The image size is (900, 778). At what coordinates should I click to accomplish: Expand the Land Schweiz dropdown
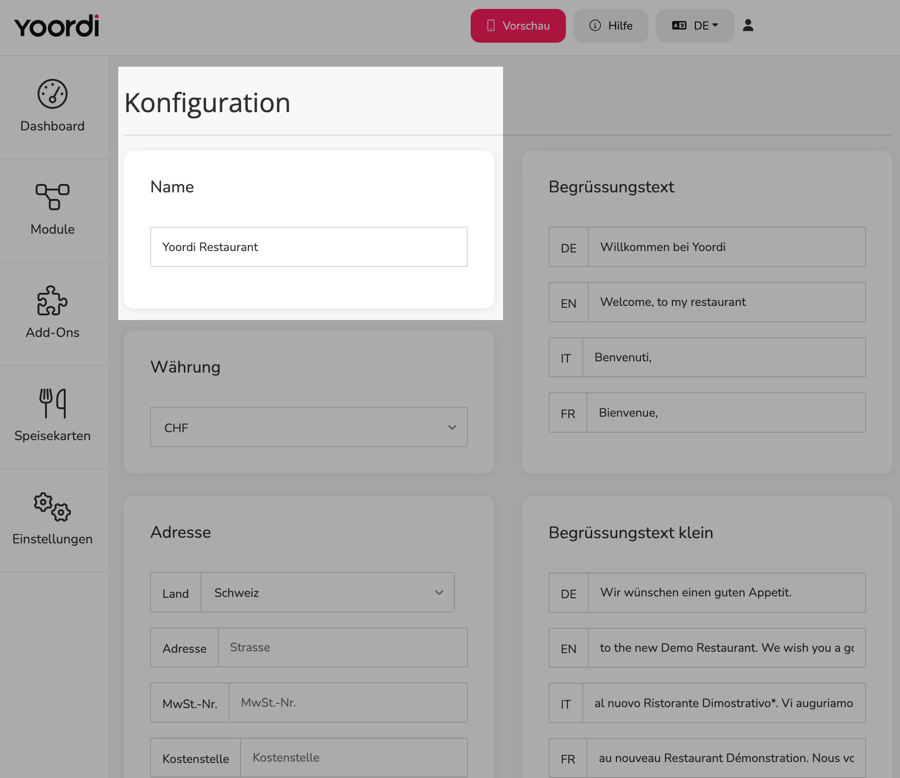(x=328, y=592)
